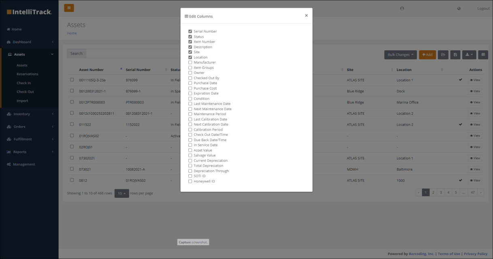The height and width of the screenshot is (259, 493).
Task: Open Home in the sidebar
Action: pos(15,29)
